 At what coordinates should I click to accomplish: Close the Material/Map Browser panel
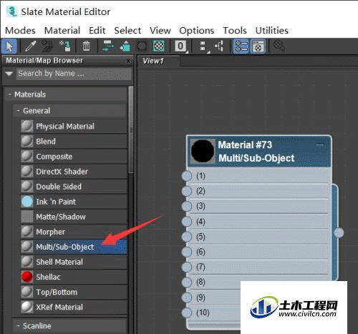128,61
